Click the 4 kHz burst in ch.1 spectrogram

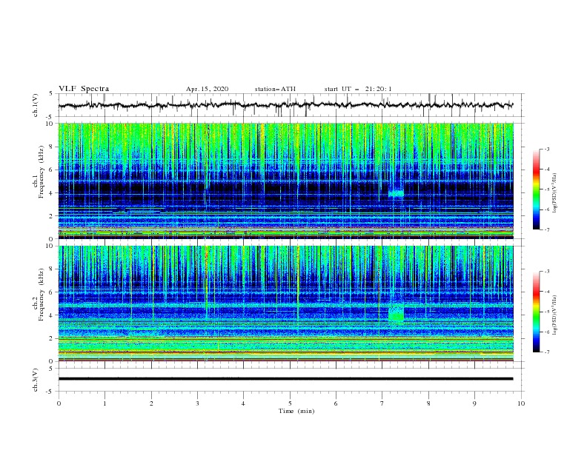click(396, 194)
